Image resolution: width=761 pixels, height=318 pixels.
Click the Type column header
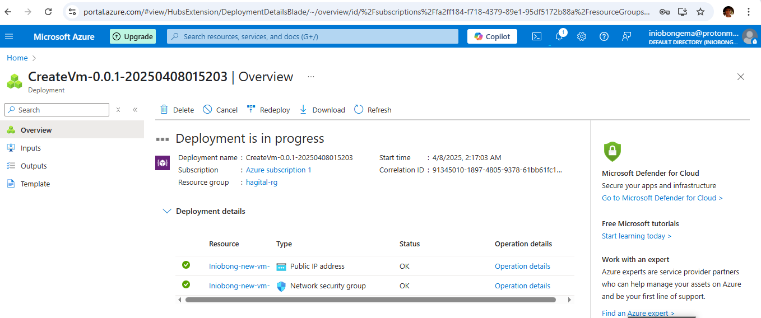tap(284, 244)
